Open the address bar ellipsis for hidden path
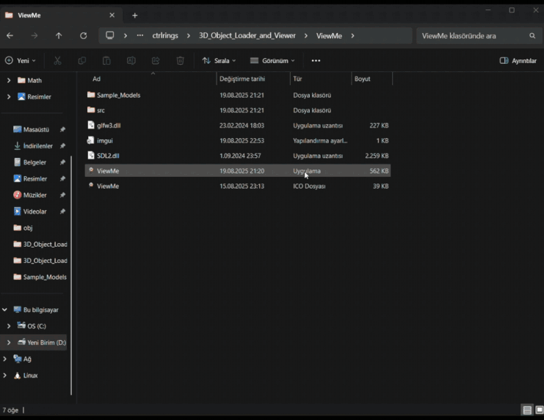Viewport: 544px width, 420px height. [x=139, y=35]
